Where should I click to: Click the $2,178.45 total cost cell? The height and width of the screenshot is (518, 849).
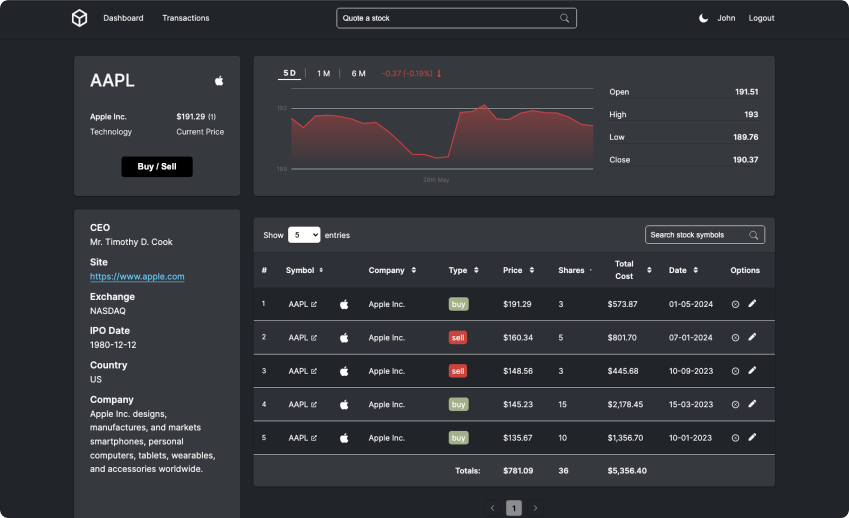(x=625, y=404)
